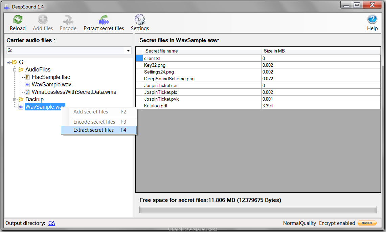This screenshot has width=386, height=232.
Task: Collapse the G: root tree node
Action: pos(8,62)
